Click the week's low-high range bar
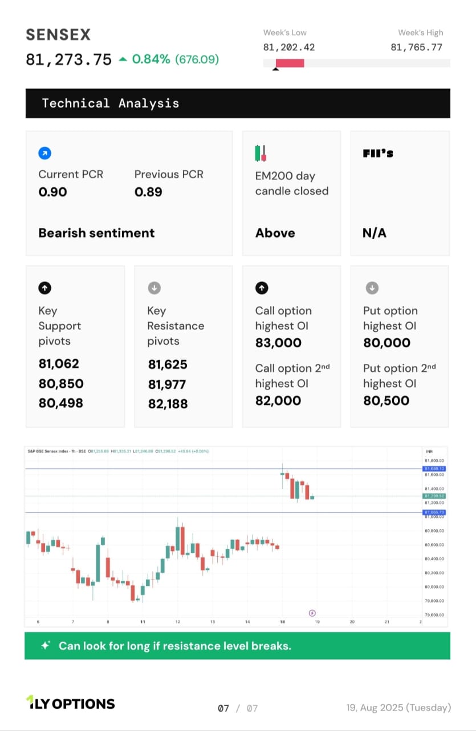The width and height of the screenshot is (476, 731). pos(357,63)
